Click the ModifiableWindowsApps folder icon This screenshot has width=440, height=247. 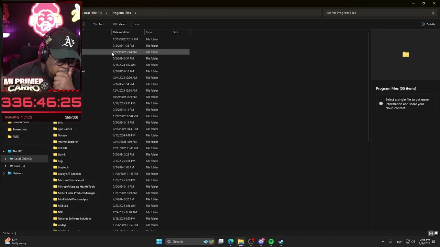[x=55, y=199]
